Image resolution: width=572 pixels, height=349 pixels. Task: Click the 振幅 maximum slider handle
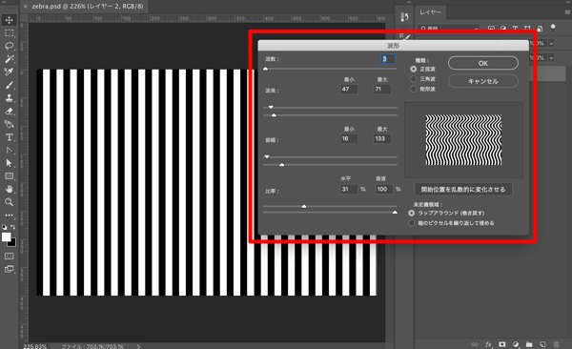click(281, 165)
